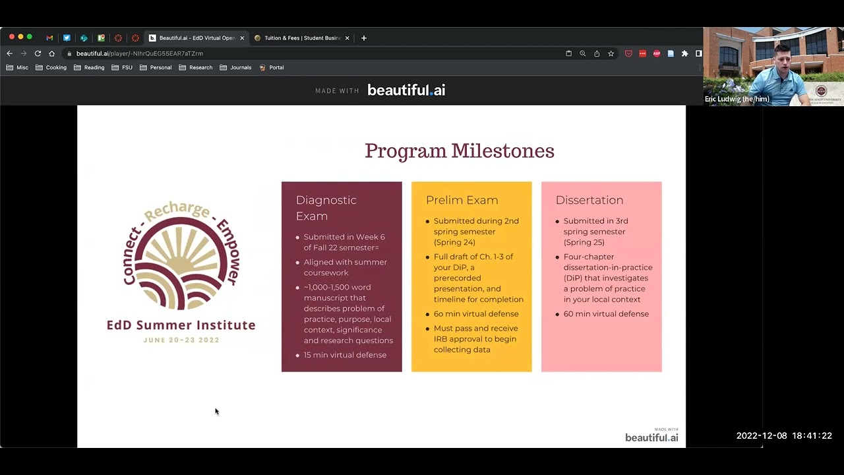Bookmark this page with star icon
Image resolution: width=844 pixels, height=475 pixels.
pyautogui.click(x=611, y=53)
